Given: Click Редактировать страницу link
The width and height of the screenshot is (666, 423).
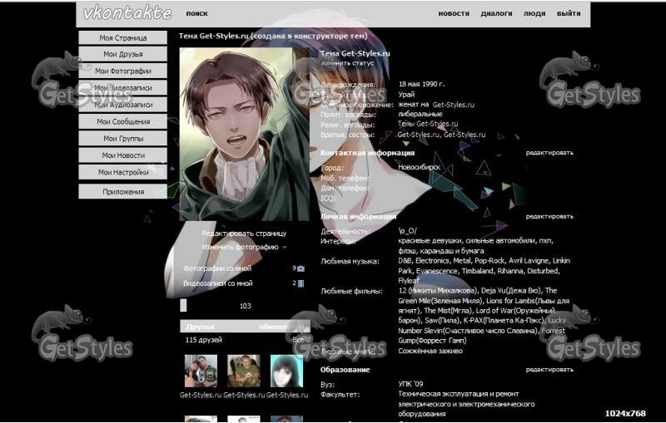Looking at the screenshot, I should pyautogui.click(x=244, y=234).
